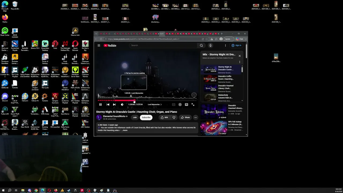The height and width of the screenshot is (193, 343).
Task: Open video settings gear in player
Action: [x=180, y=105]
